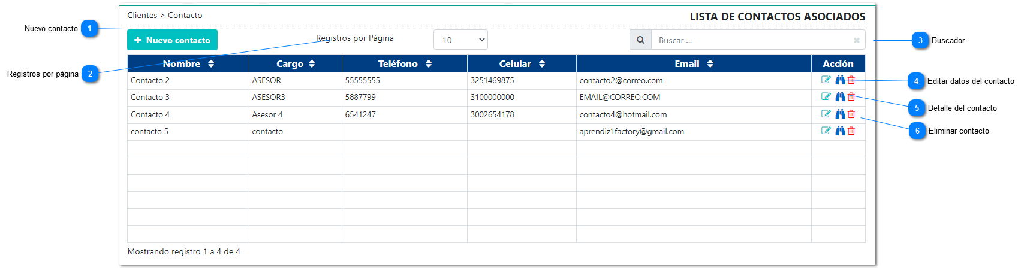Open binoculars detail for Contacto 4

840,114
